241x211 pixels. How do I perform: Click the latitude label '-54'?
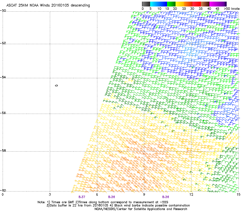3,77
